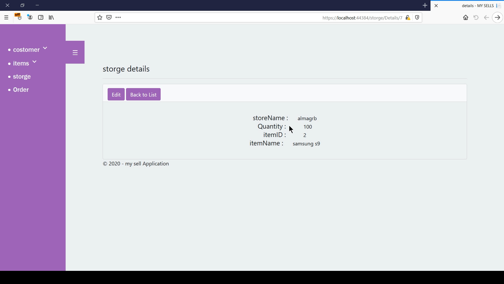The image size is (504, 284).
Task: Open the Firefox application menu
Action: tap(6, 17)
